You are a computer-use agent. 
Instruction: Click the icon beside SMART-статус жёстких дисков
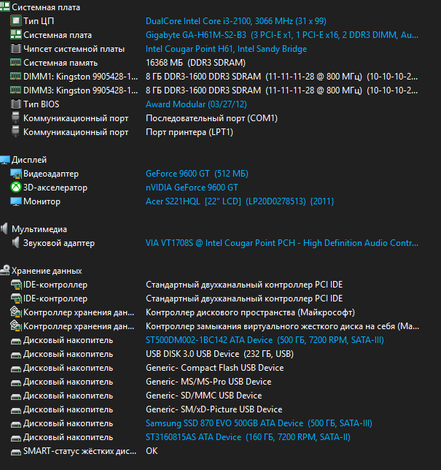click(x=16, y=452)
